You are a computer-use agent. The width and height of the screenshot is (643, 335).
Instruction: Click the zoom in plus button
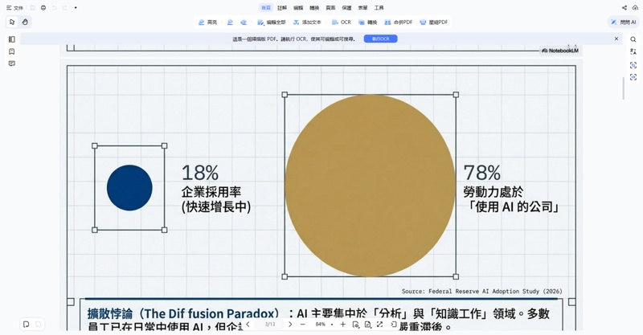click(x=343, y=325)
